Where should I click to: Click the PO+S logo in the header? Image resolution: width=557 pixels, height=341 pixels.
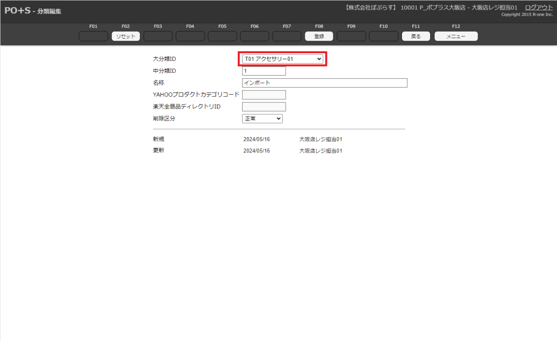[17, 11]
